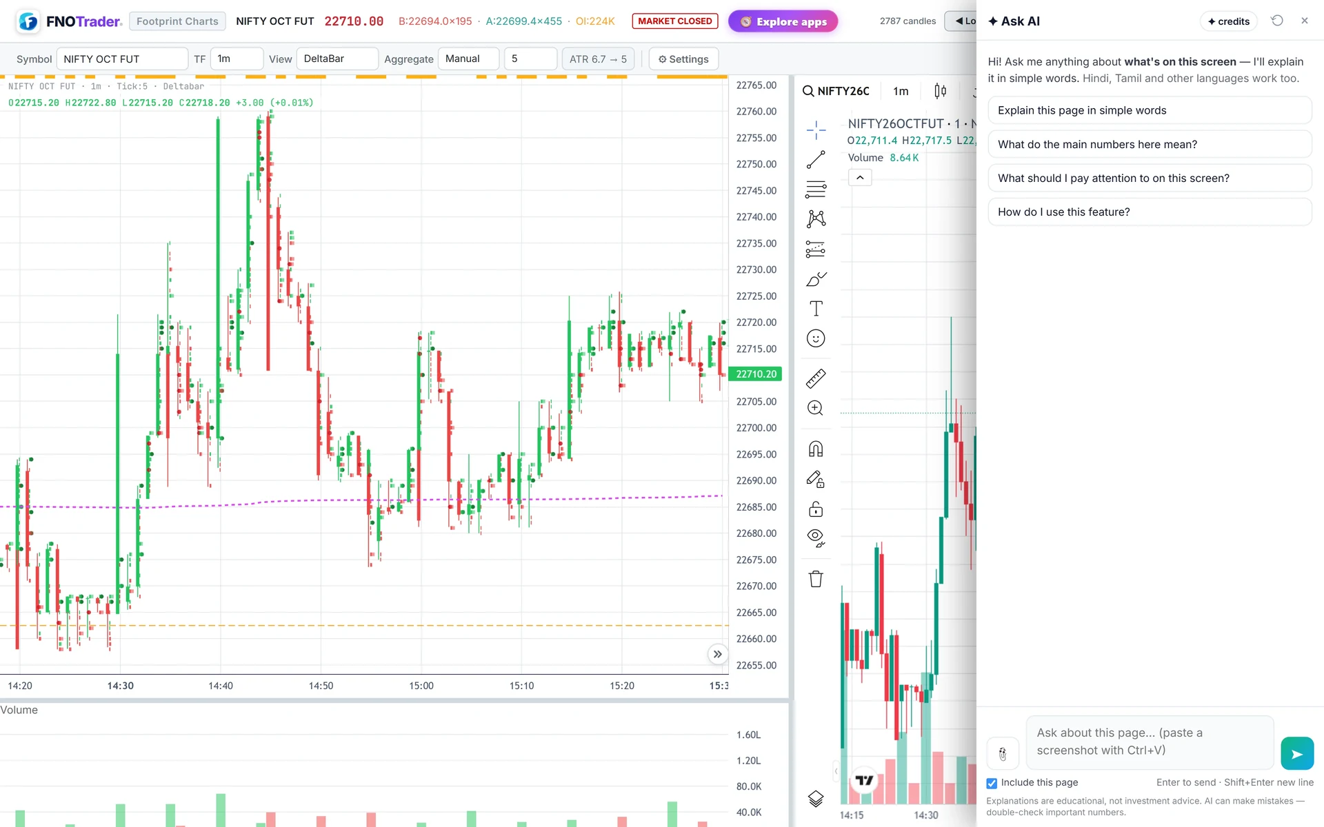Open the View DeltaBar dropdown
This screenshot has width=1324, height=827.
[x=337, y=59]
